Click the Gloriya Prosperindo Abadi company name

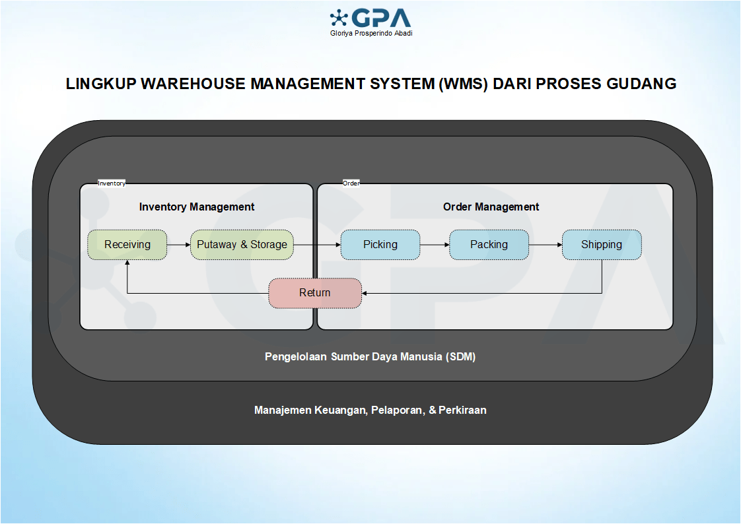click(370, 34)
